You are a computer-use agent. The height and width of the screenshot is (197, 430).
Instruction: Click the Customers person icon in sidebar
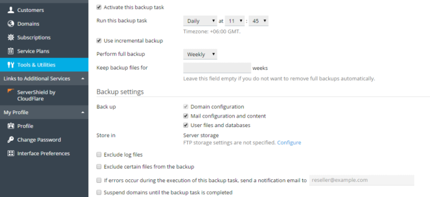(x=11, y=10)
